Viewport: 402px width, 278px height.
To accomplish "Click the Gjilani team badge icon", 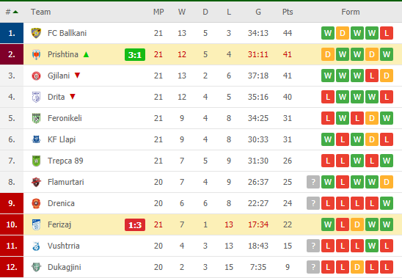I will [x=36, y=76].
